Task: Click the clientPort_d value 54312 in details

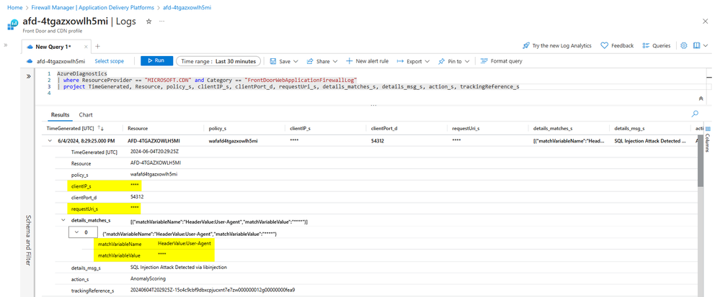Action: [138, 197]
